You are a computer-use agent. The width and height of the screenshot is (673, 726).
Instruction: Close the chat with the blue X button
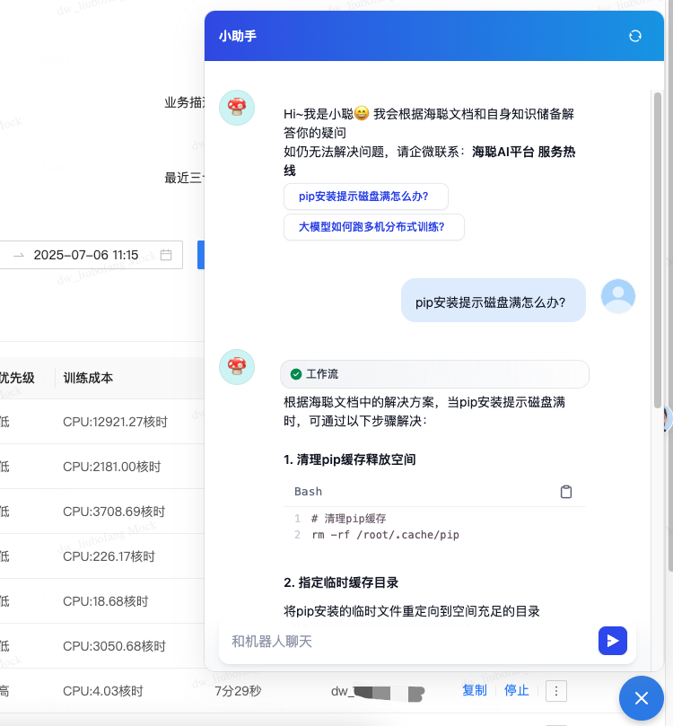click(x=642, y=698)
